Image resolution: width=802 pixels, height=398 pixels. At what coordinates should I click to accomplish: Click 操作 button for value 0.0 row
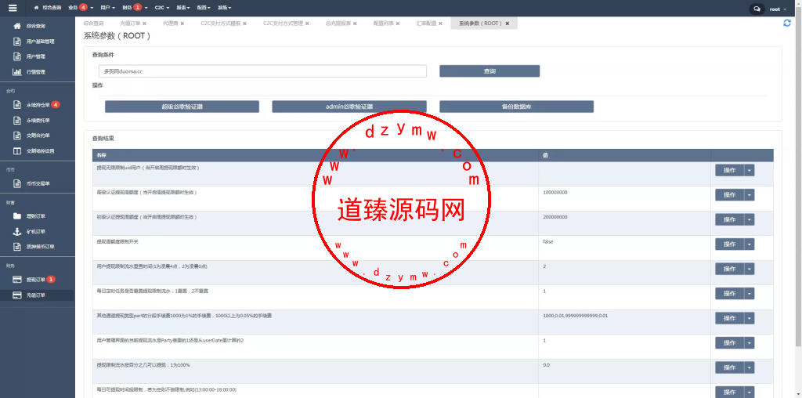pos(730,367)
